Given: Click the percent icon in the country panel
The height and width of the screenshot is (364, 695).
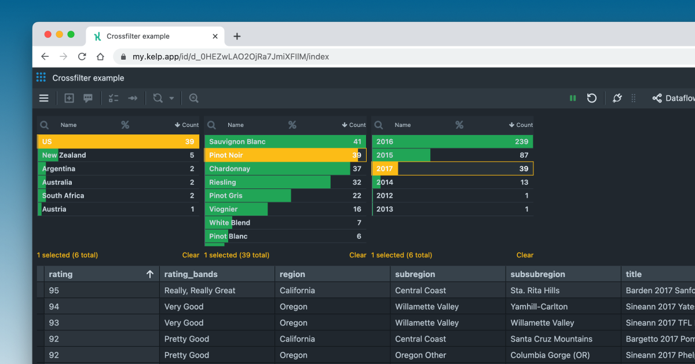Looking at the screenshot, I should pyautogui.click(x=125, y=125).
